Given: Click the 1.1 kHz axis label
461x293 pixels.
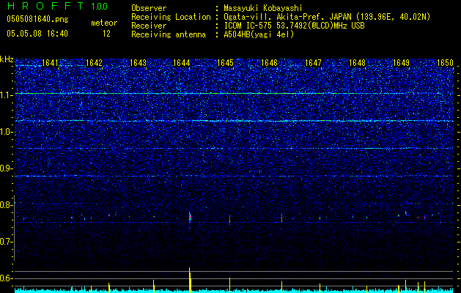Looking at the screenshot, I should (7, 95).
